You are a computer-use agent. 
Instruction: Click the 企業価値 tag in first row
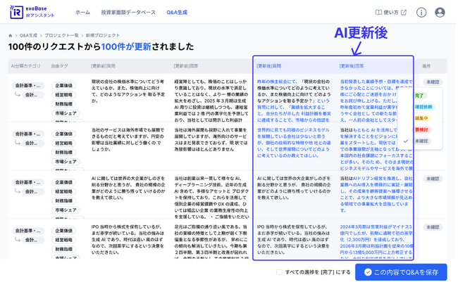point(64,86)
